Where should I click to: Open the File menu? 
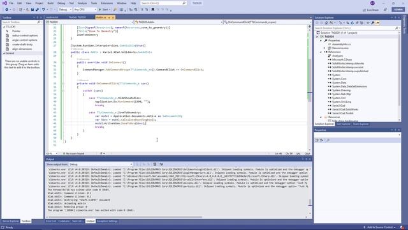click(x=11, y=3)
